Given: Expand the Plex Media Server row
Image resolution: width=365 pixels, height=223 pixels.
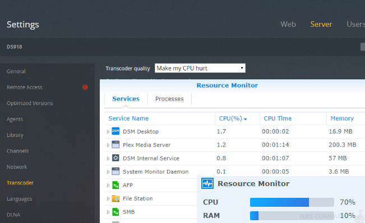Looking at the screenshot, I should pos(108,145).
